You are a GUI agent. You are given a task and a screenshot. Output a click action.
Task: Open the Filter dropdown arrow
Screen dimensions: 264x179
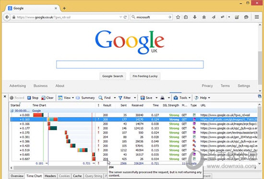(135, 98)
